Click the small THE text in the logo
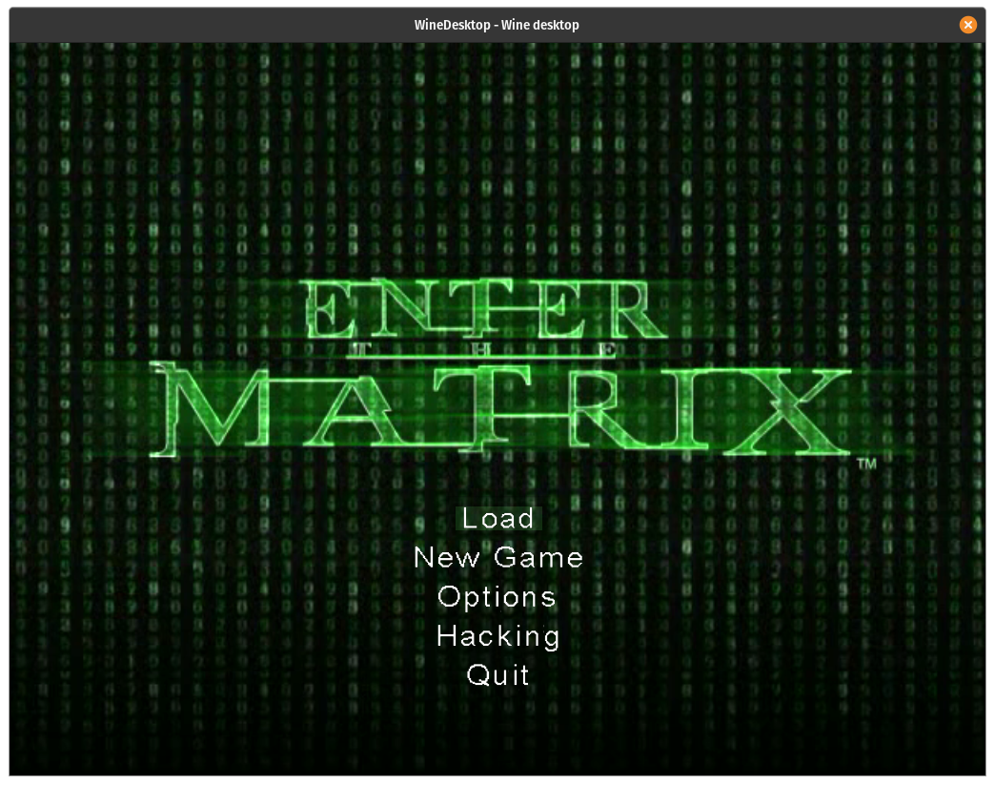This screenshot has width=995, height=785. tap(488, 350)
